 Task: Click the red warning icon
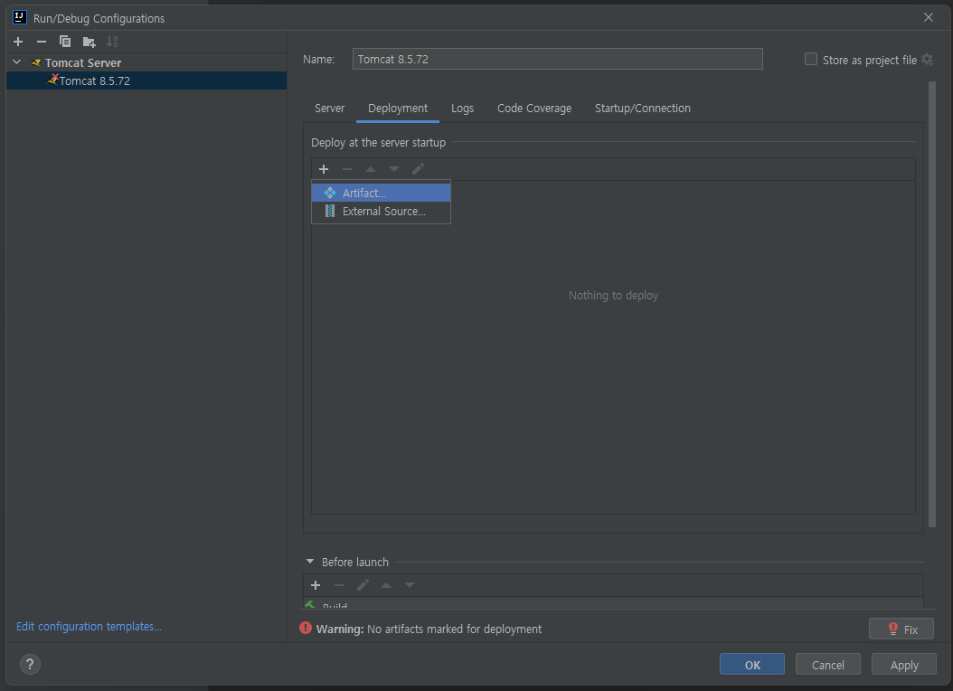(306, 628)
